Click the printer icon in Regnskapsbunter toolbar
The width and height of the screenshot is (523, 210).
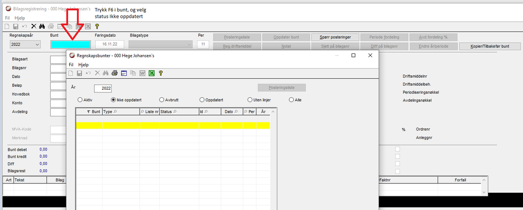[115, 73]
